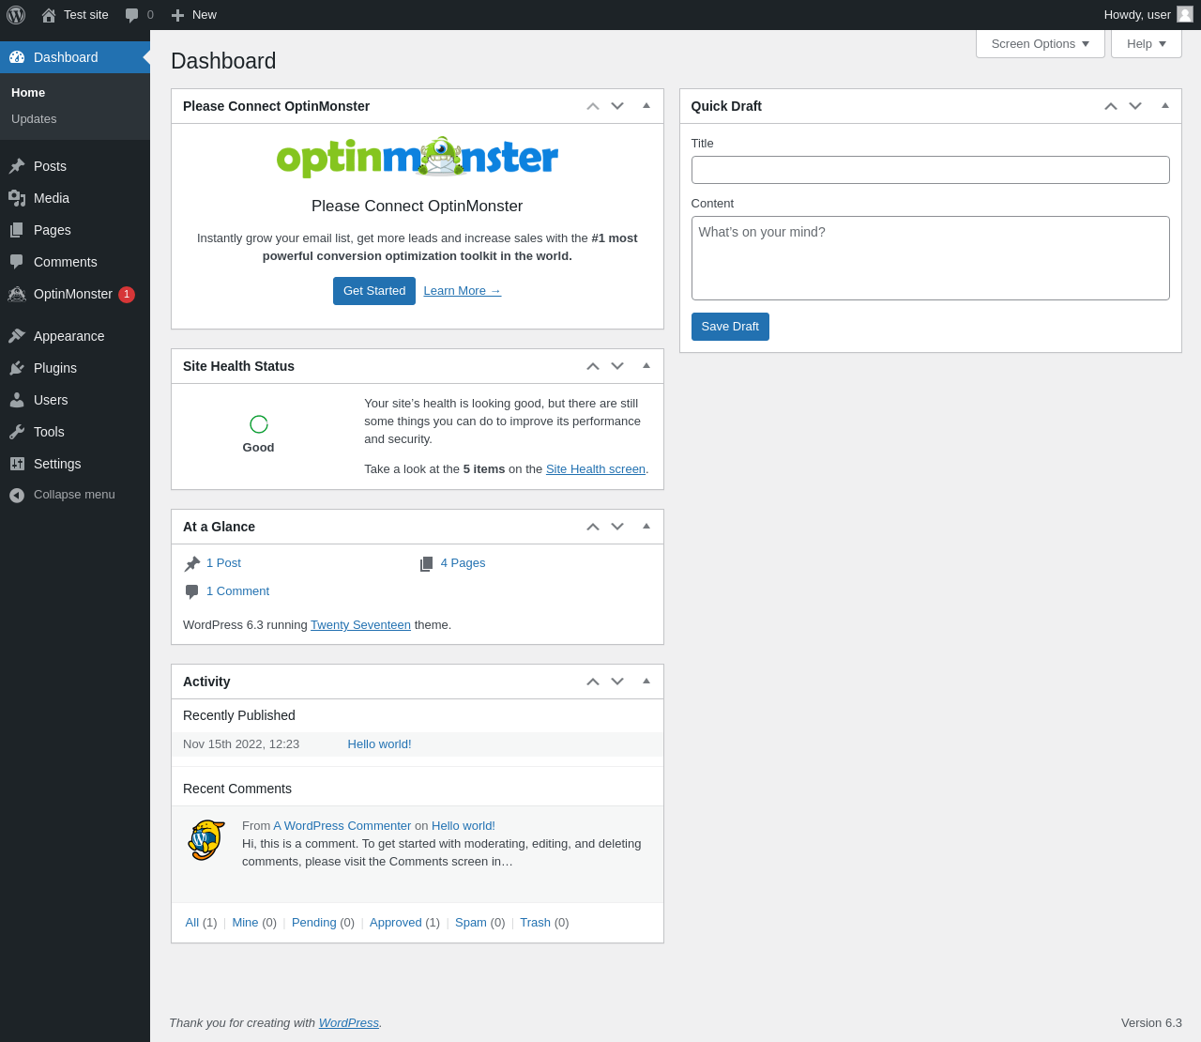1201x1042 pixels.
Task: Open the Site Health screen link
Action: point(596,469)
